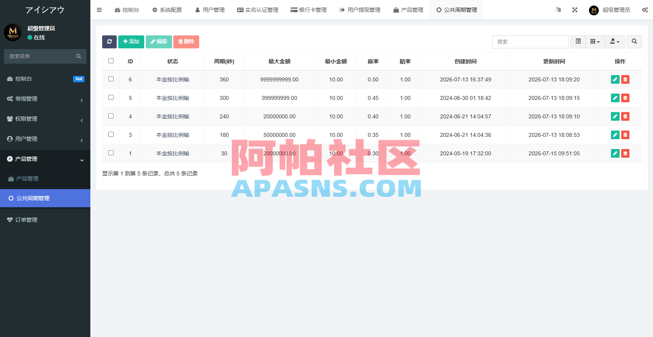Viewport: 653px width, 337px height.
Task: Click the search magnifier button beside toolbar
Action: pos(634,42)
